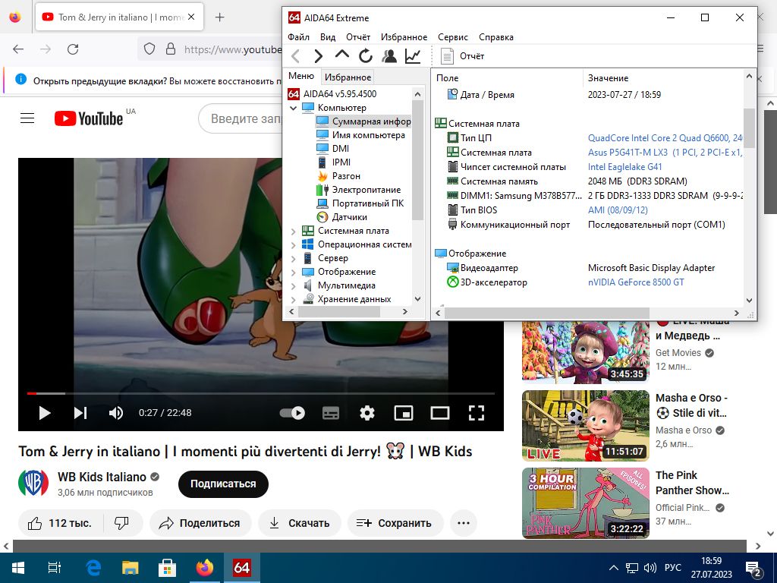Viewport: 777px width, 583px height.
Task: Mute the YouTube player volume
Action: (116, 412)
